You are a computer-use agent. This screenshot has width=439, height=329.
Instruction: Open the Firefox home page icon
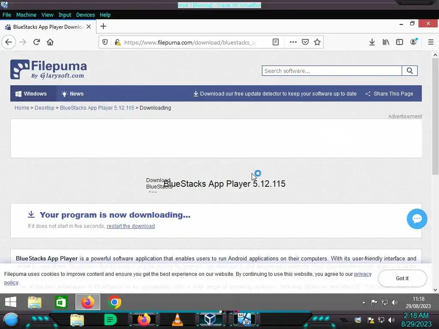(x=50, y=42)
